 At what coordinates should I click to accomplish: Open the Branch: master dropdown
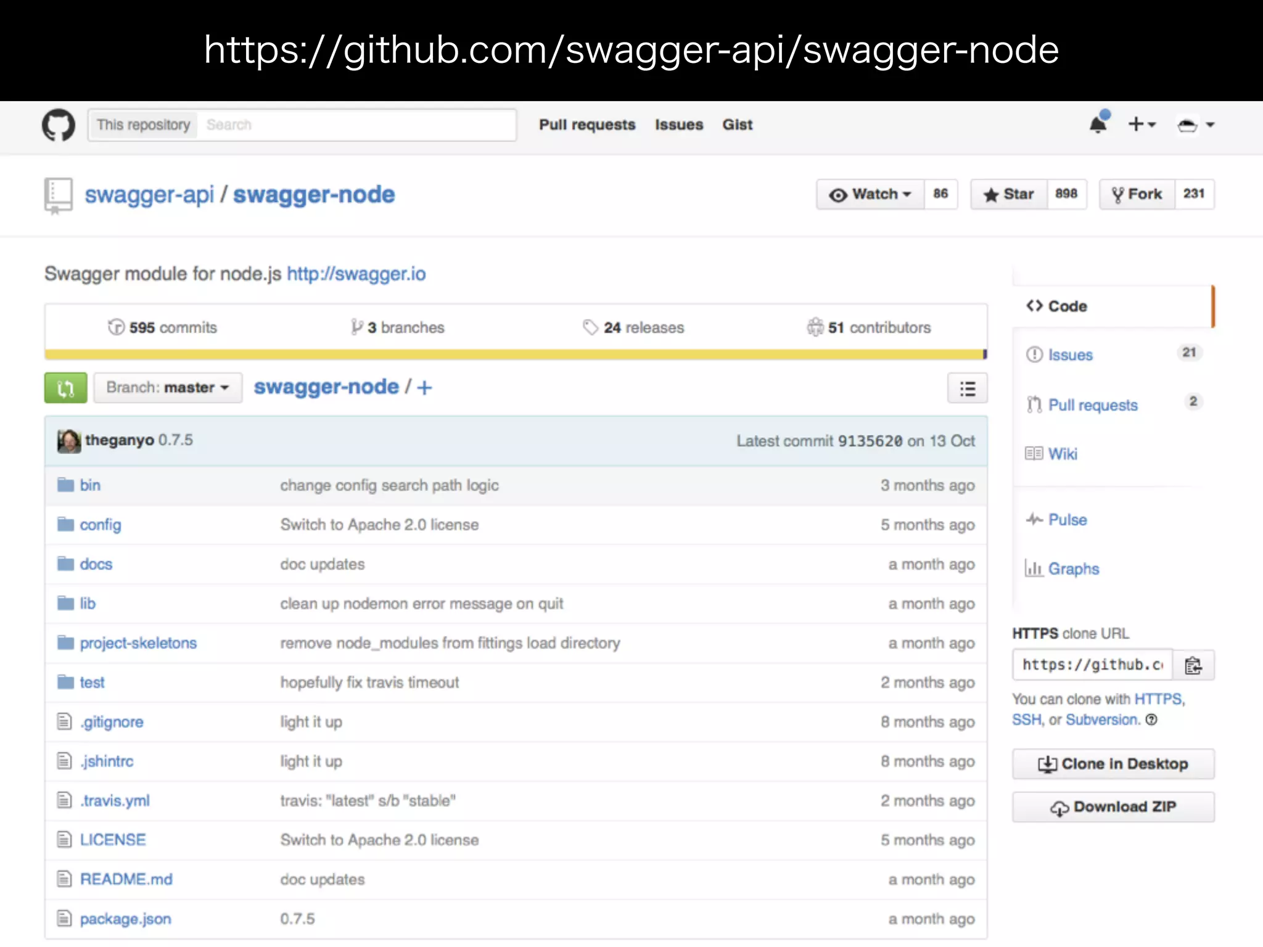pyautogui.click(x=168, y=388)
